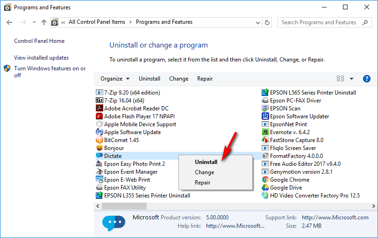378x238 pixels.
Task: Select the EPSON L355 Series Printer Uninstall icon
Action: pos(100,196)
